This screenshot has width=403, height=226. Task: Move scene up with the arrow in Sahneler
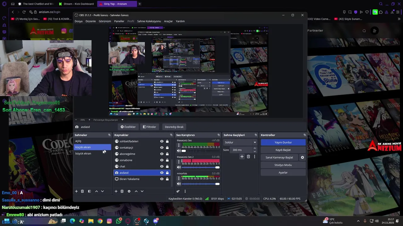point(96,191)
